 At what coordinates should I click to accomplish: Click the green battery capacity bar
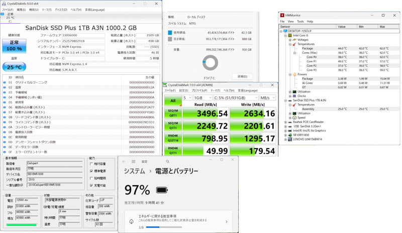click(22, 225)
